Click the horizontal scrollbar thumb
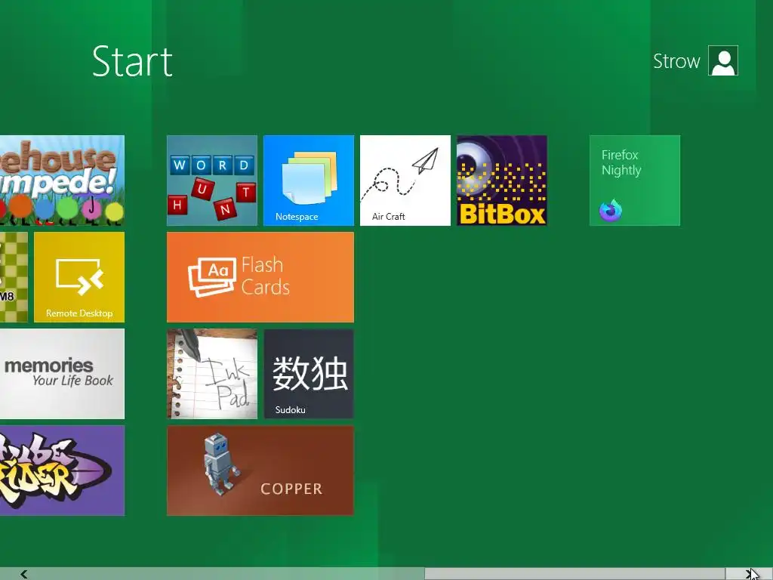 pos(574,574)
